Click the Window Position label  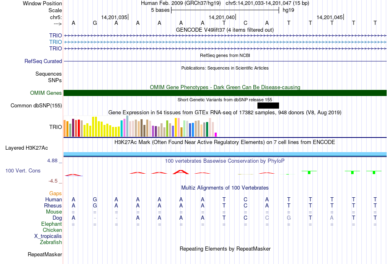42,3
